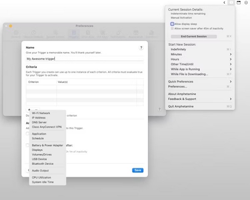Click the stacked layers icon in menu bar
The image size is (250, 200).
[245, 3]
